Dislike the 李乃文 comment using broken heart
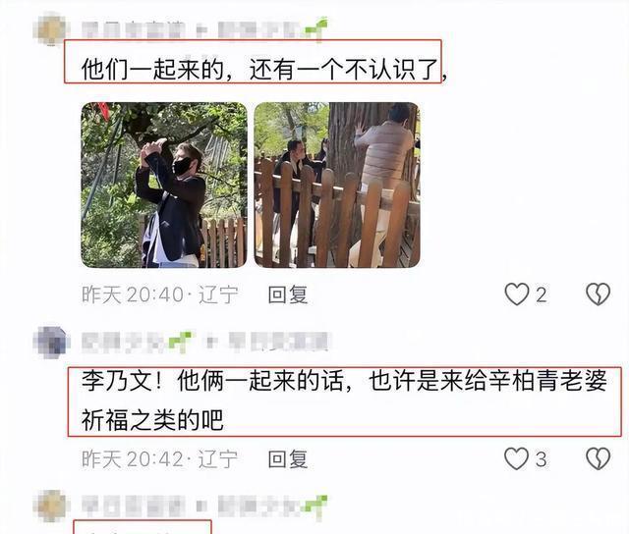The width and height of the screenshot is (629, 534). coord(599,458)
